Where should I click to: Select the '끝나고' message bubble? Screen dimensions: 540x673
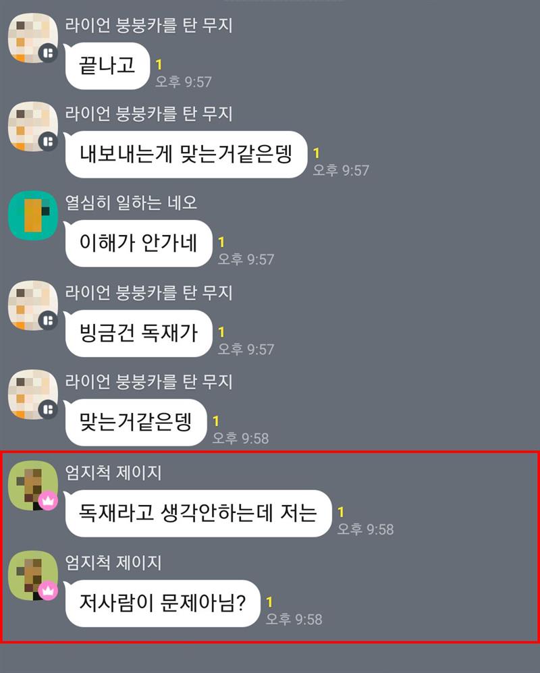point(107,66)
